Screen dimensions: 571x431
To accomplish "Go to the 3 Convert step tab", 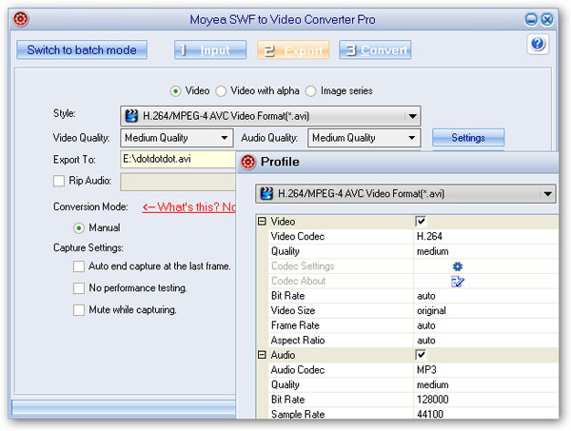I will click(x=375, y=49).
